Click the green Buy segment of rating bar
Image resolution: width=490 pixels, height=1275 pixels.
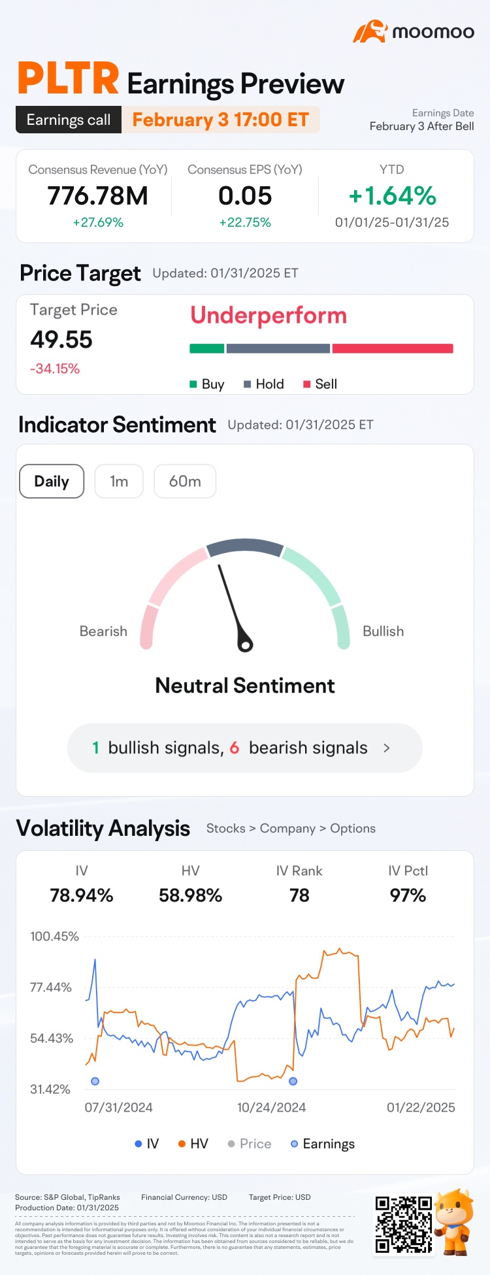206,348
